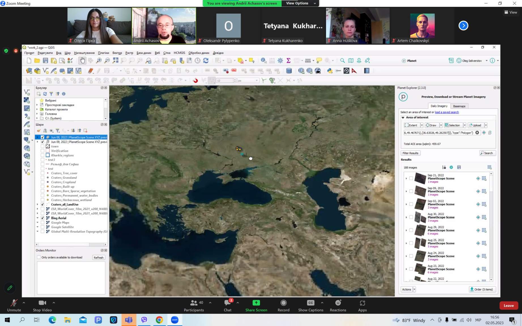Click next video participants arrow

point(463,25)
